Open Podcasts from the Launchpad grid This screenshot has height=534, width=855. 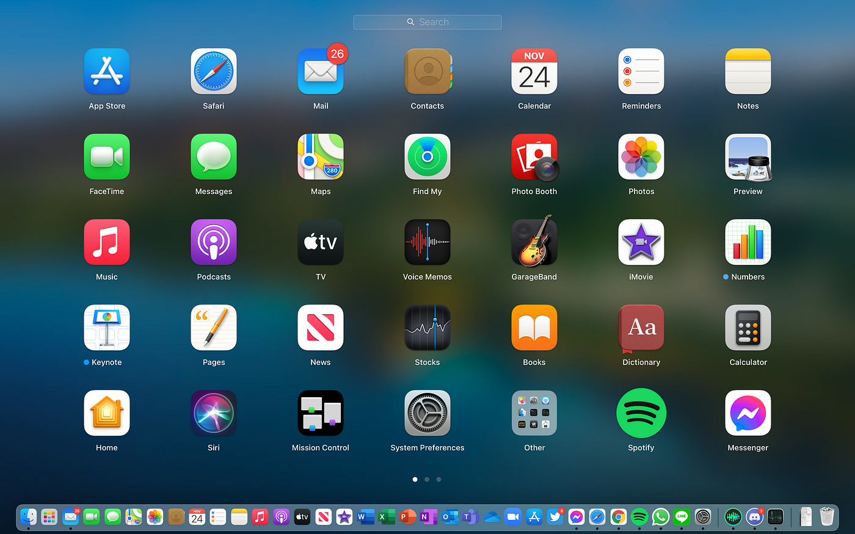[214, 242]
